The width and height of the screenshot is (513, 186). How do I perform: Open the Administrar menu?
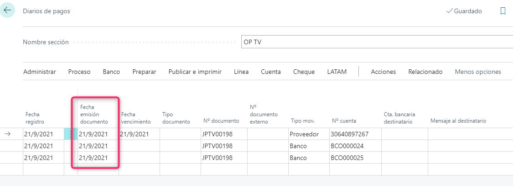tap(40, 72)
